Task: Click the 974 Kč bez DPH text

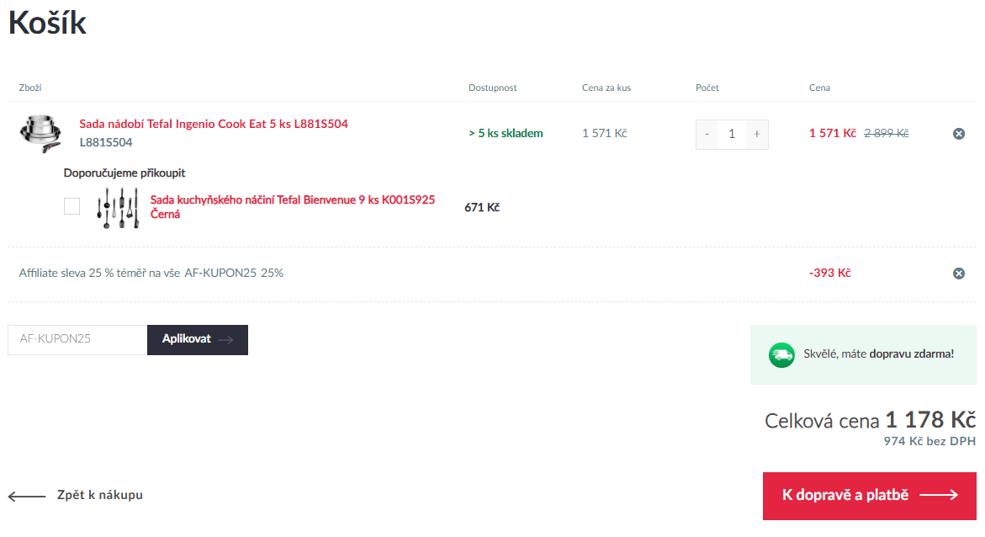Action: (929, 441)
